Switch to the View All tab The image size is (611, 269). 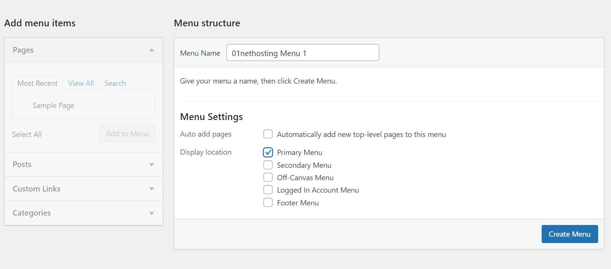point(81,83)
